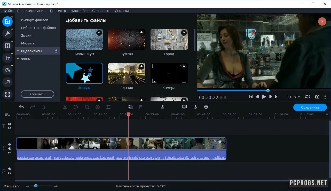Screen dimensions: 331x191
Task: Split clip with the scissors icon
Action: coord(65,107)
